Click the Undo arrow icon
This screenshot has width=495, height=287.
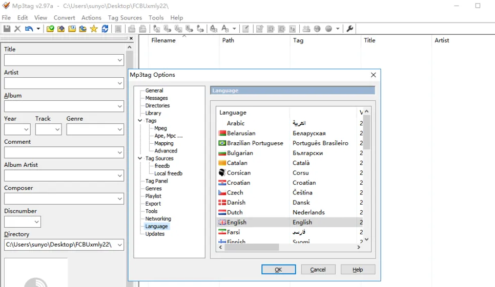point(29,29)
